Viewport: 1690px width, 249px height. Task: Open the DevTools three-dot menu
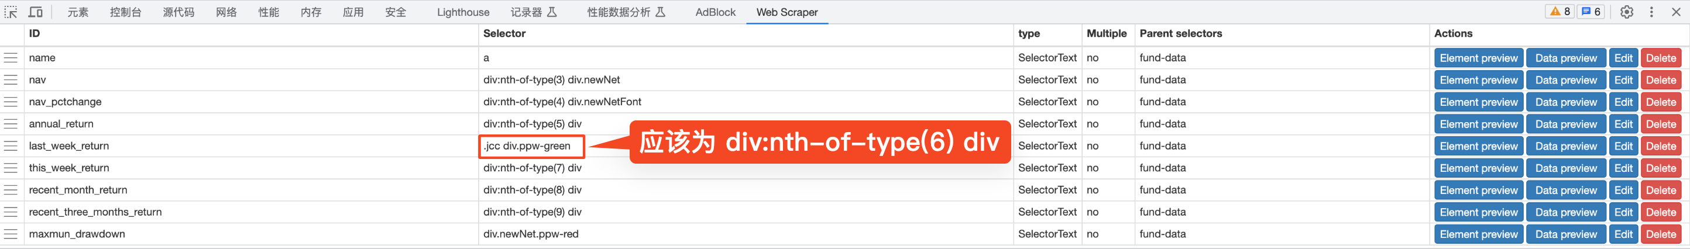click(x=1651, y=12)
